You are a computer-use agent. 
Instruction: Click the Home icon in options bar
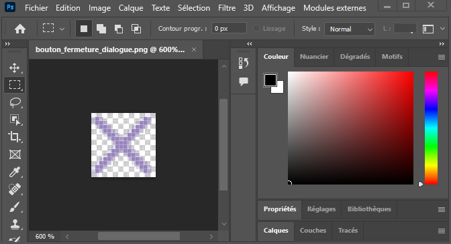[20, 29]
